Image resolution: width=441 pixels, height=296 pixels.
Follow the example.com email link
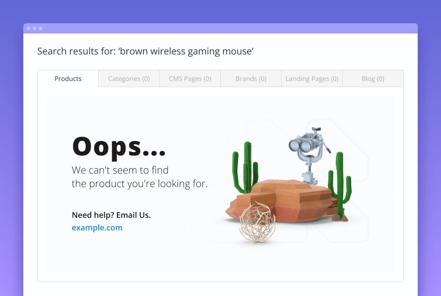click(x=97, y=228)
